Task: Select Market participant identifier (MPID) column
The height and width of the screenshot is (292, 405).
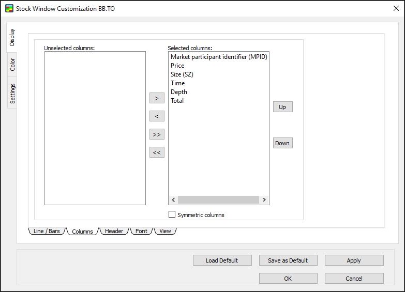Action: [218, 57]
